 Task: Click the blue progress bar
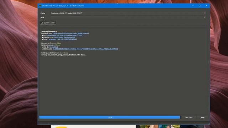tap(110, 117)
